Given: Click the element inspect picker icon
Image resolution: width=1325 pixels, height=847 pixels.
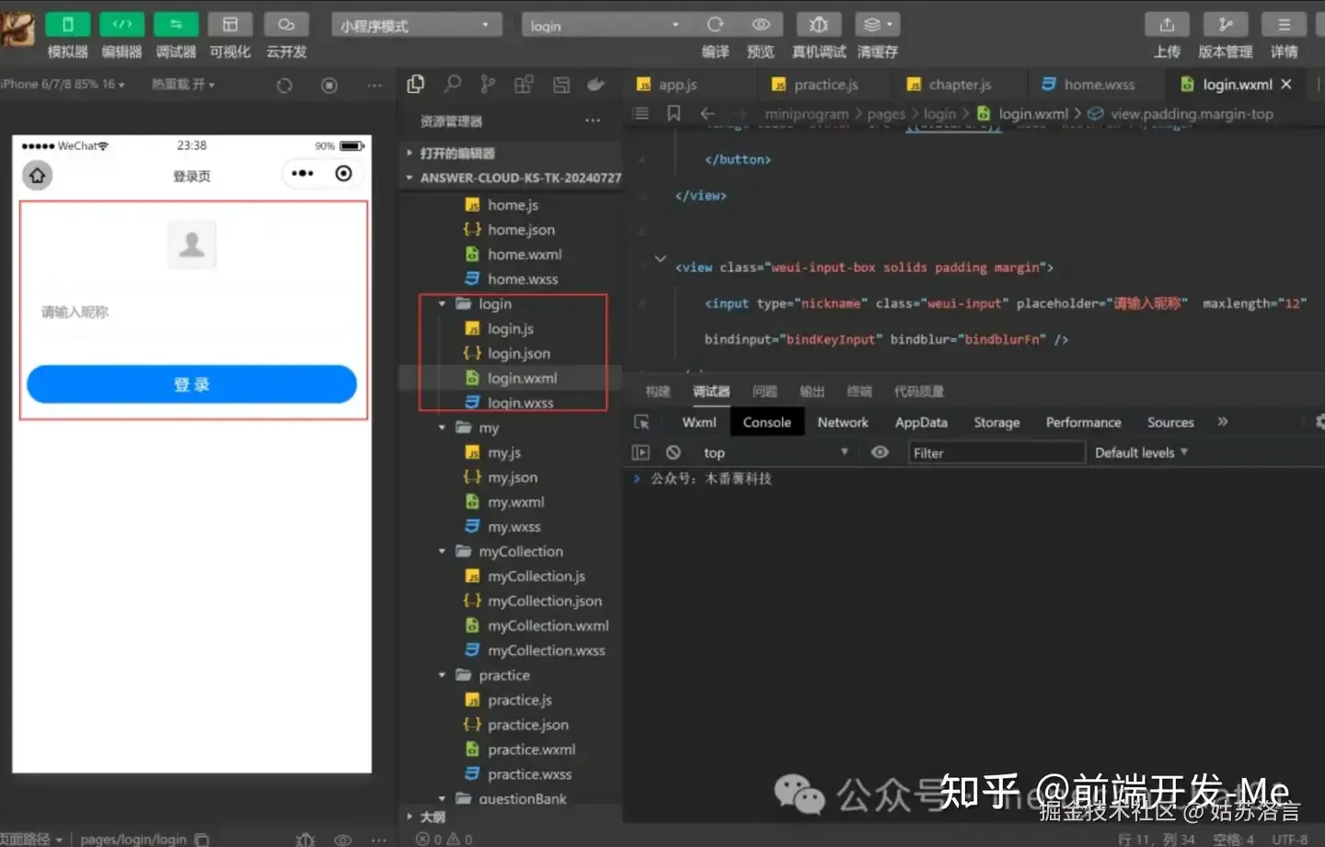Looking at the screenshot, I should click(641, 422).
